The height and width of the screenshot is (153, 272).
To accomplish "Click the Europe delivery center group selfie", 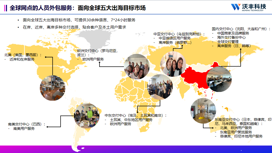I will click(137, 66).
